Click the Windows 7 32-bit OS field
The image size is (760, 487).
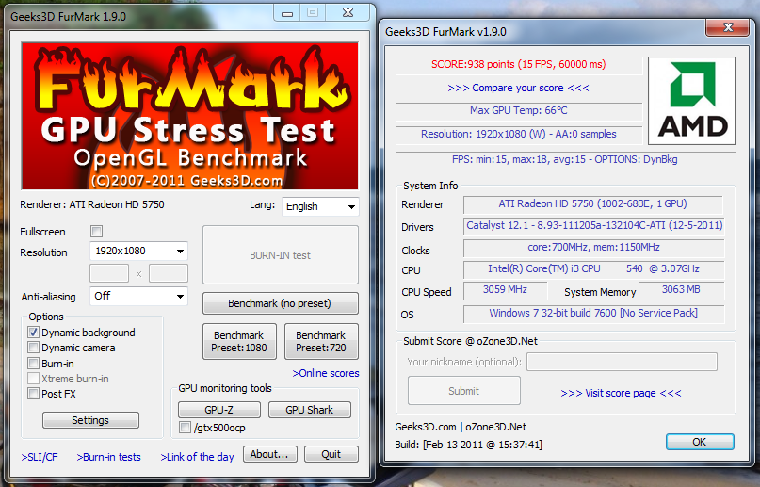click(594, 314)
